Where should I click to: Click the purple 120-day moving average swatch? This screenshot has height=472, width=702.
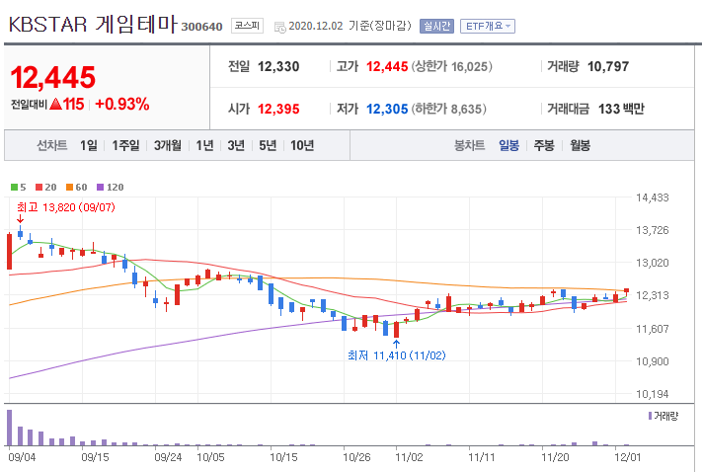[x=101, y=188]
